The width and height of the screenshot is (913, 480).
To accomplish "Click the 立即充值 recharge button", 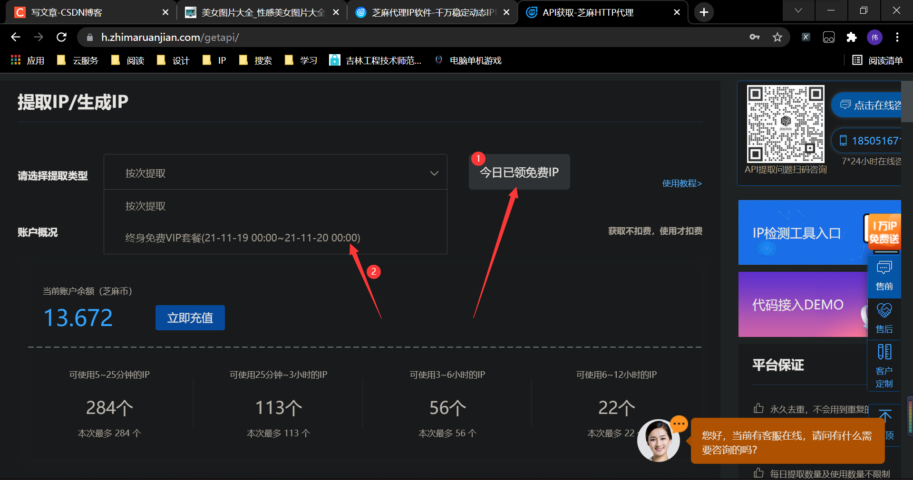I will point(190,317).
